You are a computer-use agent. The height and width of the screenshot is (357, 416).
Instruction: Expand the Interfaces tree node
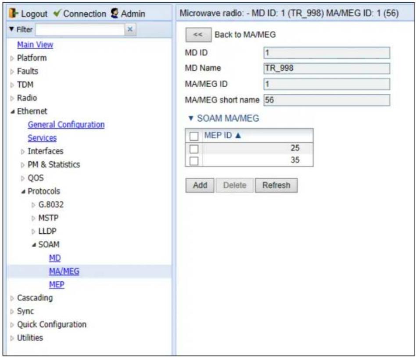(23, 152)
